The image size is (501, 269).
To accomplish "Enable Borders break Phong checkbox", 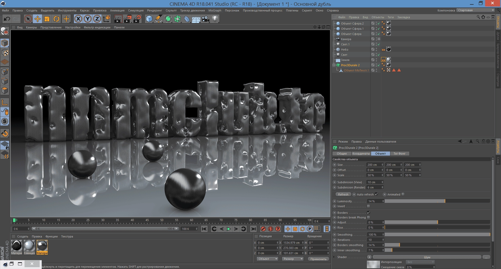I will click(368, 217).
